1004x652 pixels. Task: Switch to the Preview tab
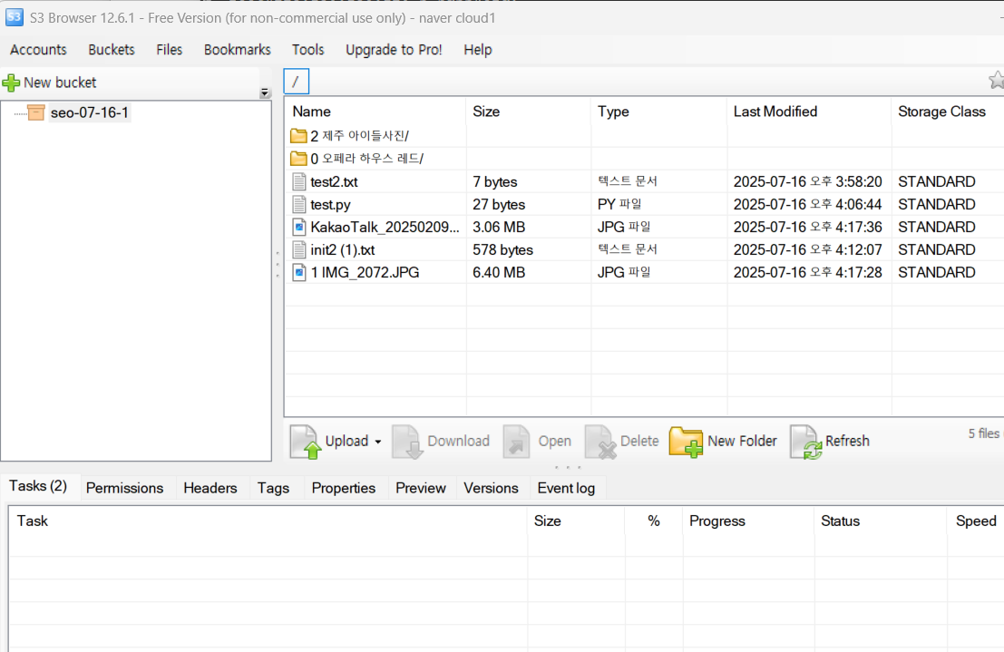click(x=421, y=488)
